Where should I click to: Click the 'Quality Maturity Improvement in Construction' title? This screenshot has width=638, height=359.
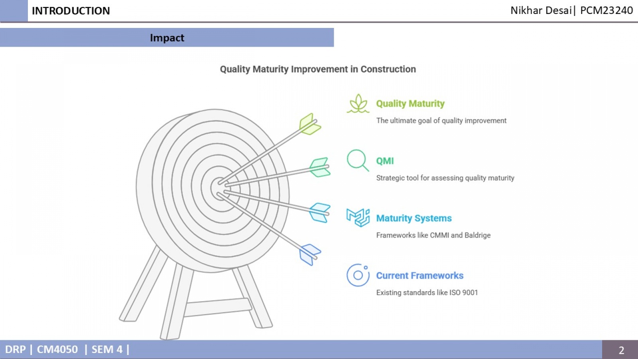pyautogui.click(x=318, y=69)
